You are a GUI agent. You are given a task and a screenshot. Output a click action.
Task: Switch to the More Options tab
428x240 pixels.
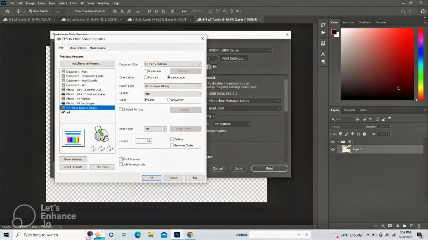pos(78,48)
